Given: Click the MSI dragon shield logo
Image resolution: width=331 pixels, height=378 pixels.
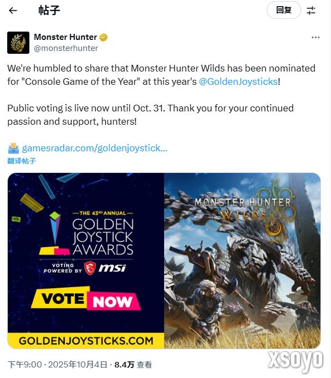Looking at the screenshot, I should (90, 268).
